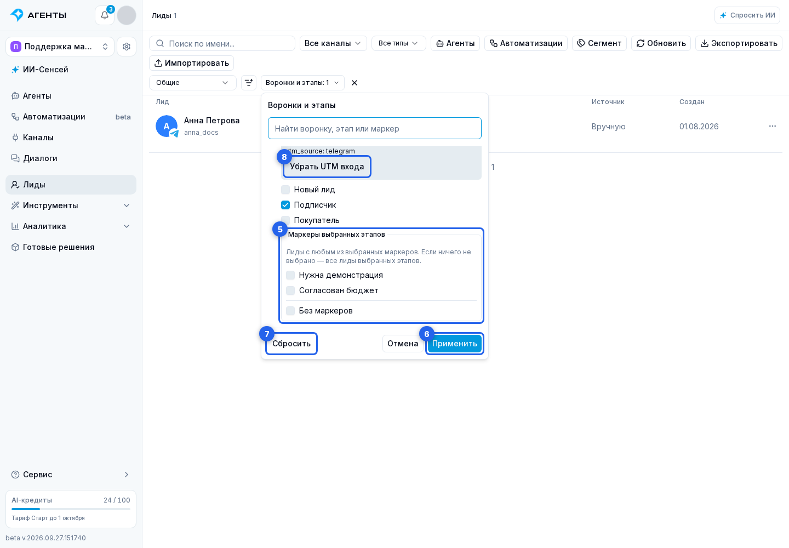Navigate to Каналы section
789x548 pixels.
tap(71, 138)
